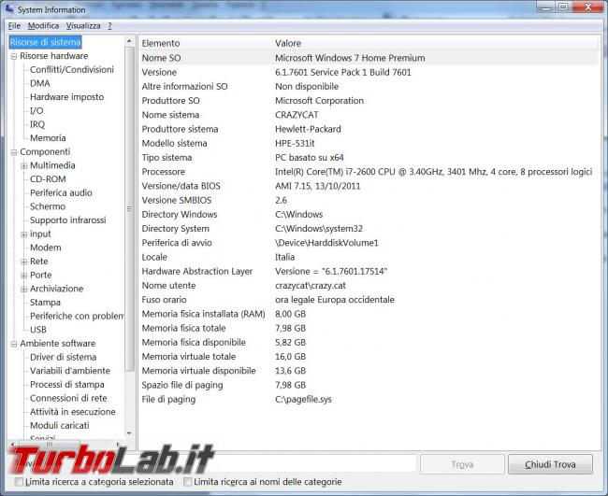Select Attività in esecuzione tree item

73,412
